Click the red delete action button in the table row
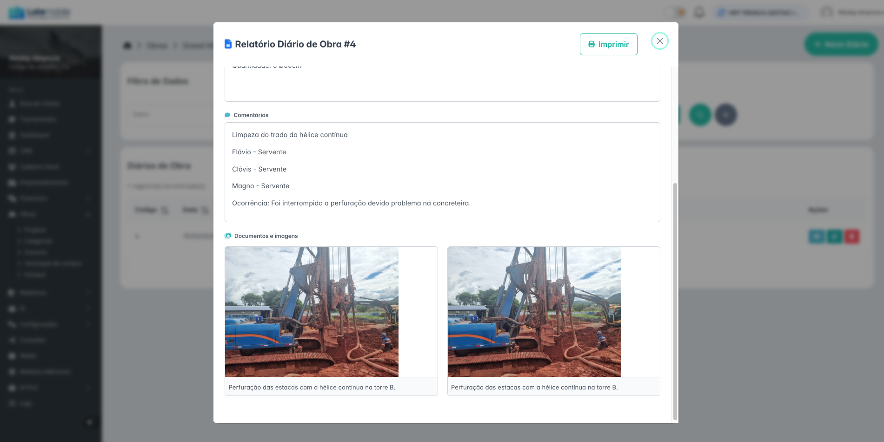Viewport: 884px width, 442px height. coord(852,237)
